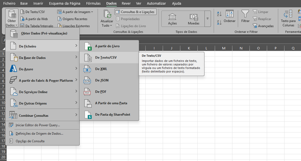Open A partir de Imagem dropdown

(75, 12)
